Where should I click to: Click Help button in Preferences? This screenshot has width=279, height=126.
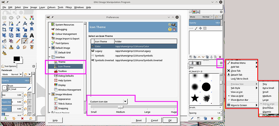pos(55,120)
